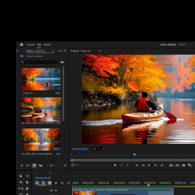Switch to the Export tab

(47, 44)
